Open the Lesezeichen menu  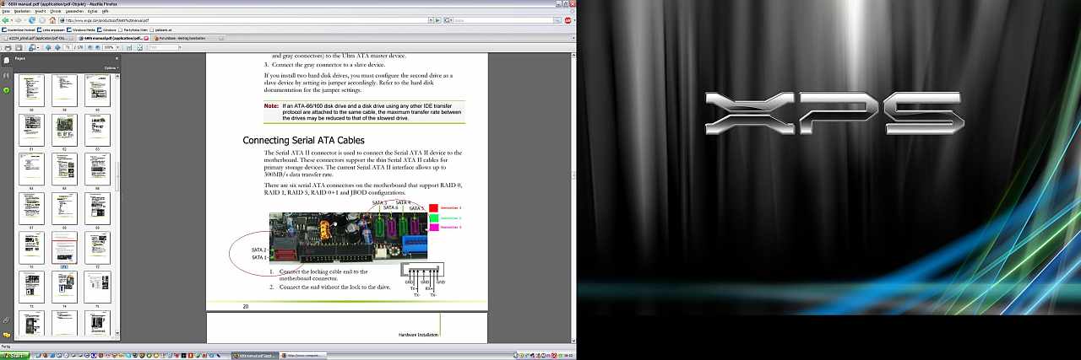point(74,11)
